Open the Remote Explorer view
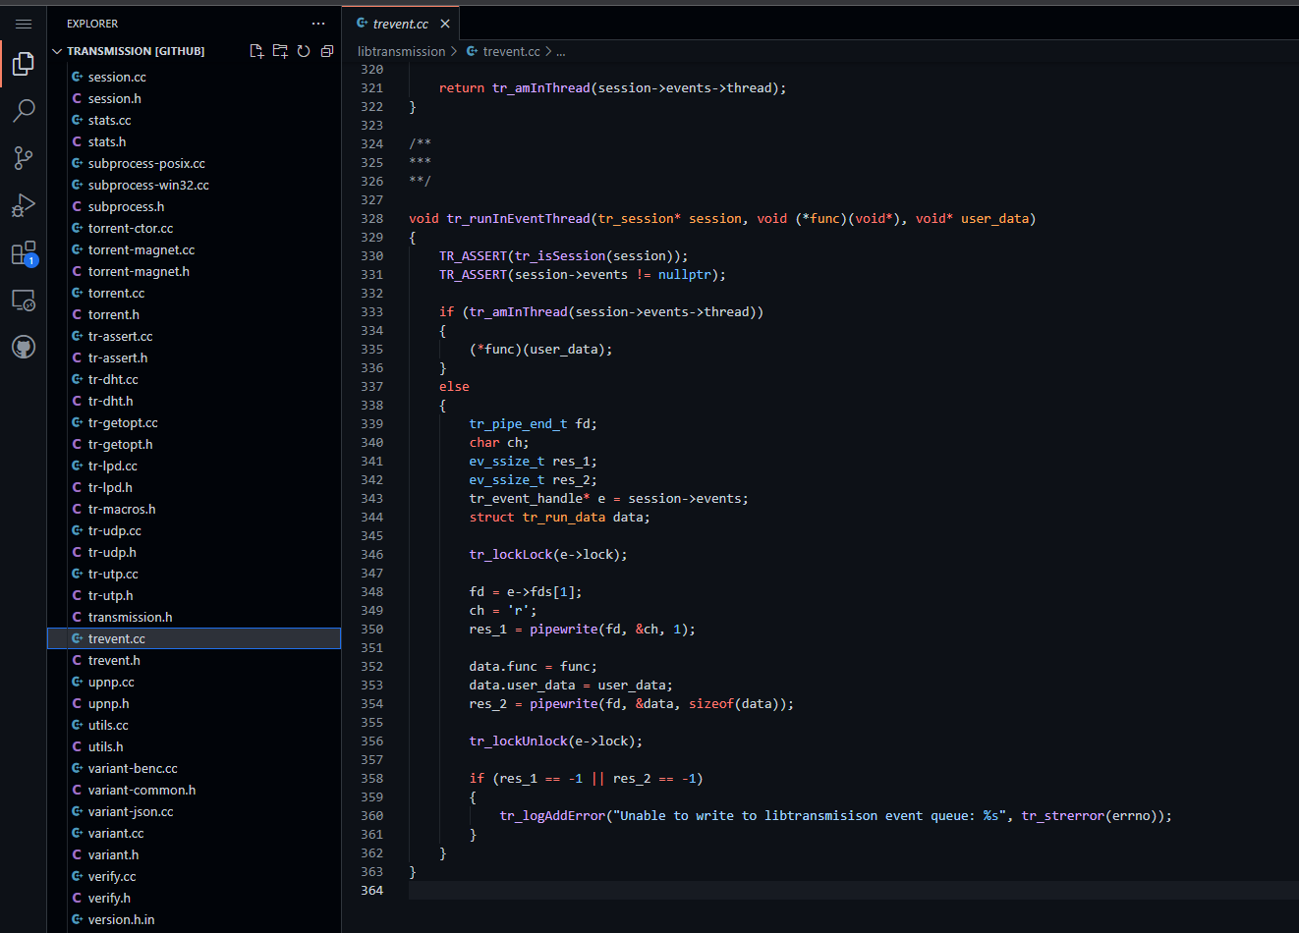 (24, 300)
